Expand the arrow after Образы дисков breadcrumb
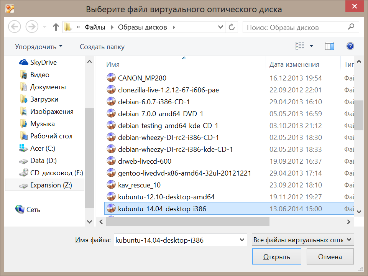 tap(174, 27)
